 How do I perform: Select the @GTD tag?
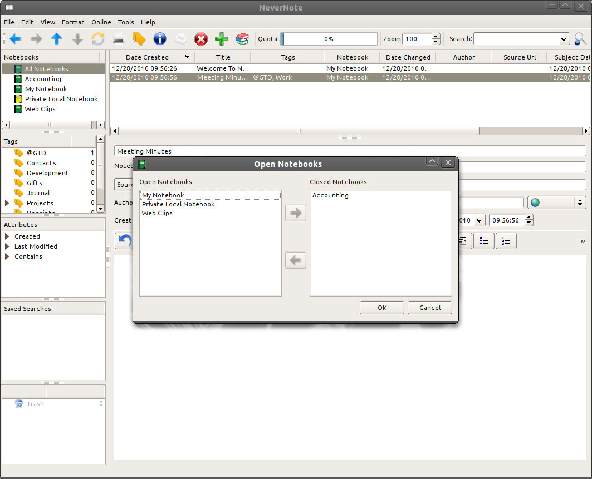point(36,153)
